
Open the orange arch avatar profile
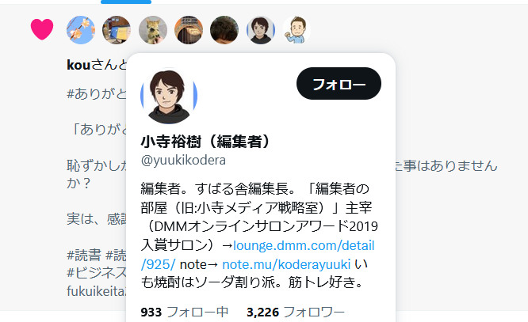pyautogui.click(x=189, y=30)
